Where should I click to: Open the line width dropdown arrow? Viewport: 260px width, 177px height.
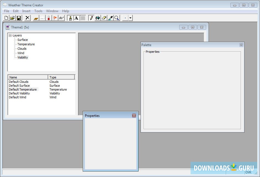click(130, 18)
